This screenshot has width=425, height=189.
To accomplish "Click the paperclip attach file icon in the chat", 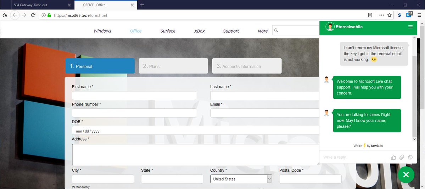I will click(x=402, y=157).
